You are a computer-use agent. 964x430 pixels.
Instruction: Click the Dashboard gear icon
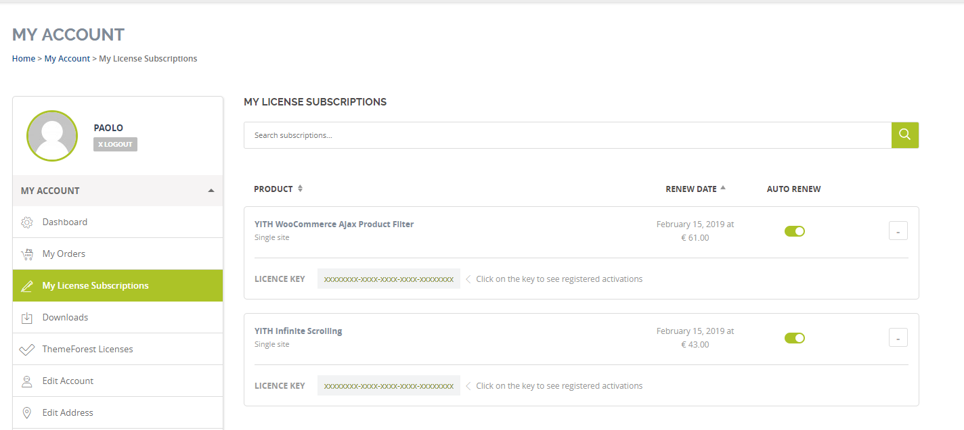click(27, 222)
